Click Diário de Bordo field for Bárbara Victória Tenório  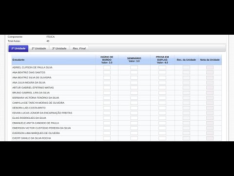pyautogui.click(x=107, y=98)
